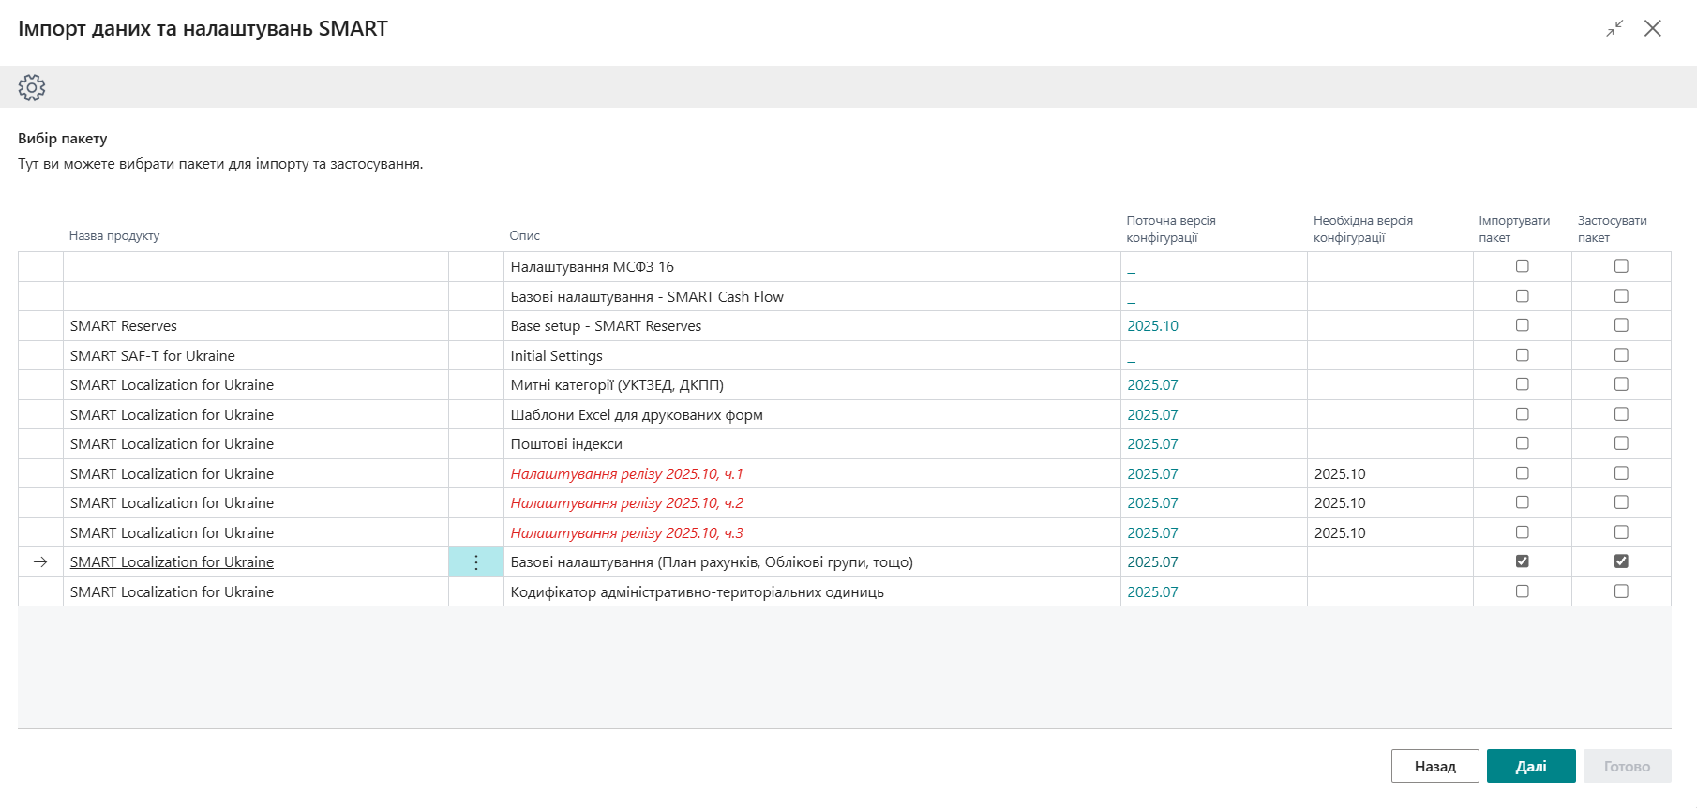Check Застосувати пакет for SMART Reserves row

click(x=1621, y=325)
